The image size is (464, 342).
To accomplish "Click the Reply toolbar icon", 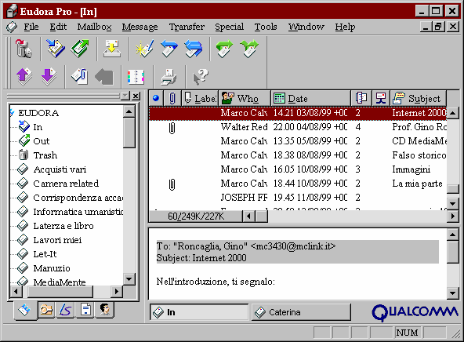I will 169,49.
